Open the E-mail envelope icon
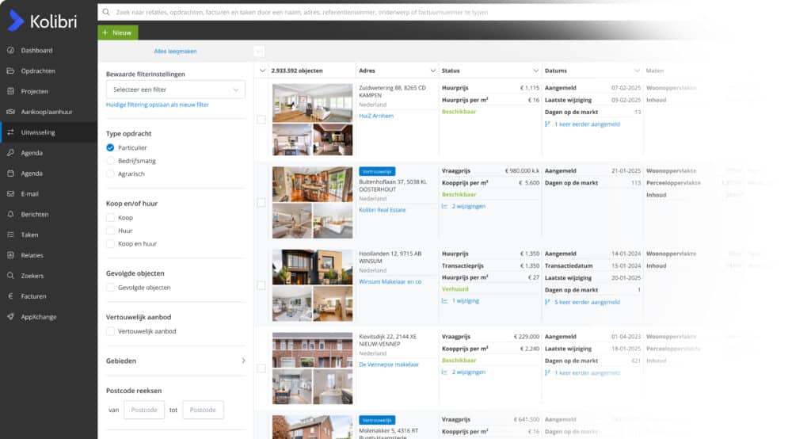 pos(10,193)
